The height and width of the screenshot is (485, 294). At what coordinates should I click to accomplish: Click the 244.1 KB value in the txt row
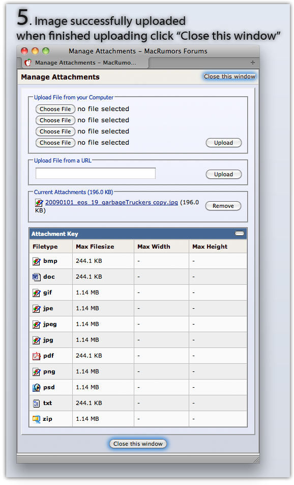pos(89,403)
